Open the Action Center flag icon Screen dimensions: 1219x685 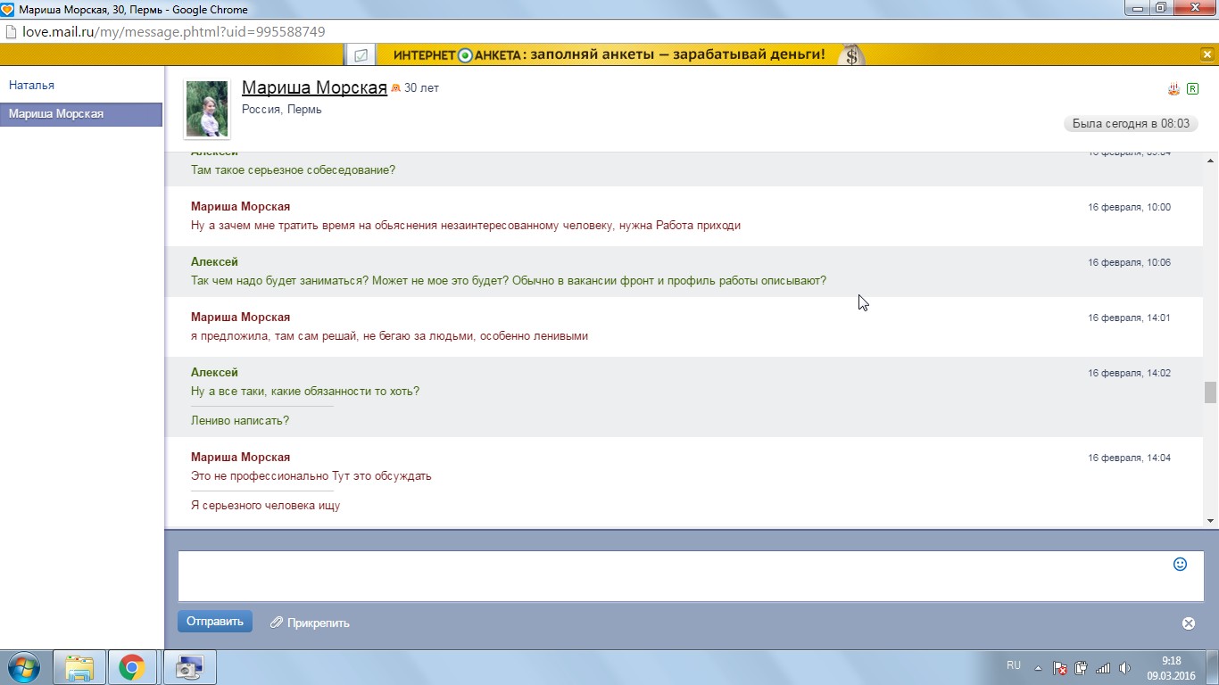pos(1060,668)
